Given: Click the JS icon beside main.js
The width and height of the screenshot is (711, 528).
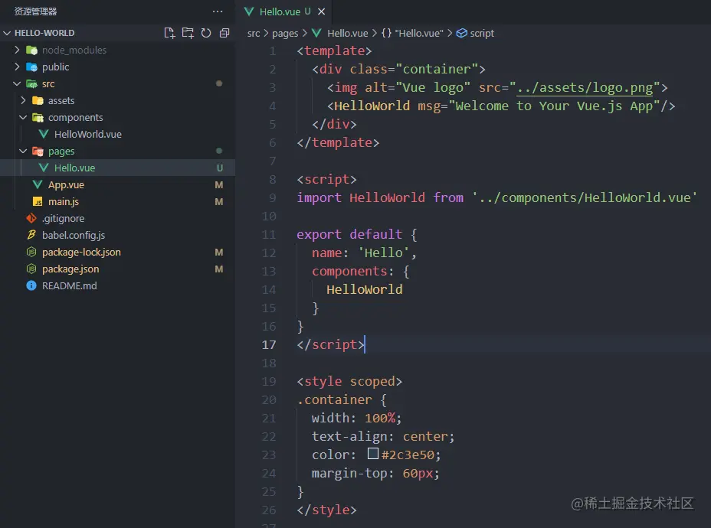Looking at the screenshot, I should 38,201.
